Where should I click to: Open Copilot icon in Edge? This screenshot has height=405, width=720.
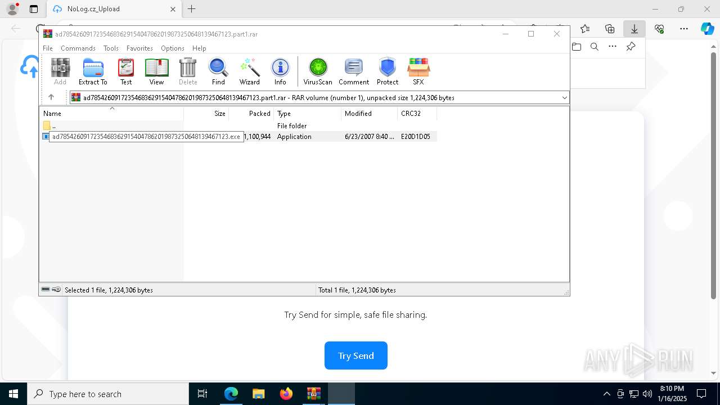click(707, 29)
